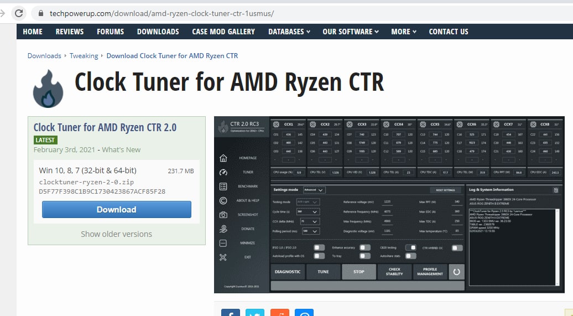Screen dimensions: 573x316
Task: Click the padlock site-info icon
Action: click(x=41, y=13)
